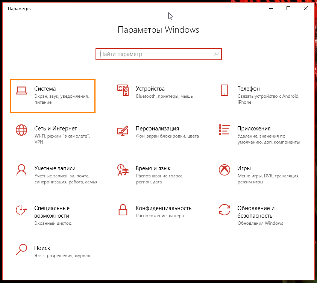The height and width of the screenshot is (283, 317).
Task: Open the Телефон heading
Action: 249,89
